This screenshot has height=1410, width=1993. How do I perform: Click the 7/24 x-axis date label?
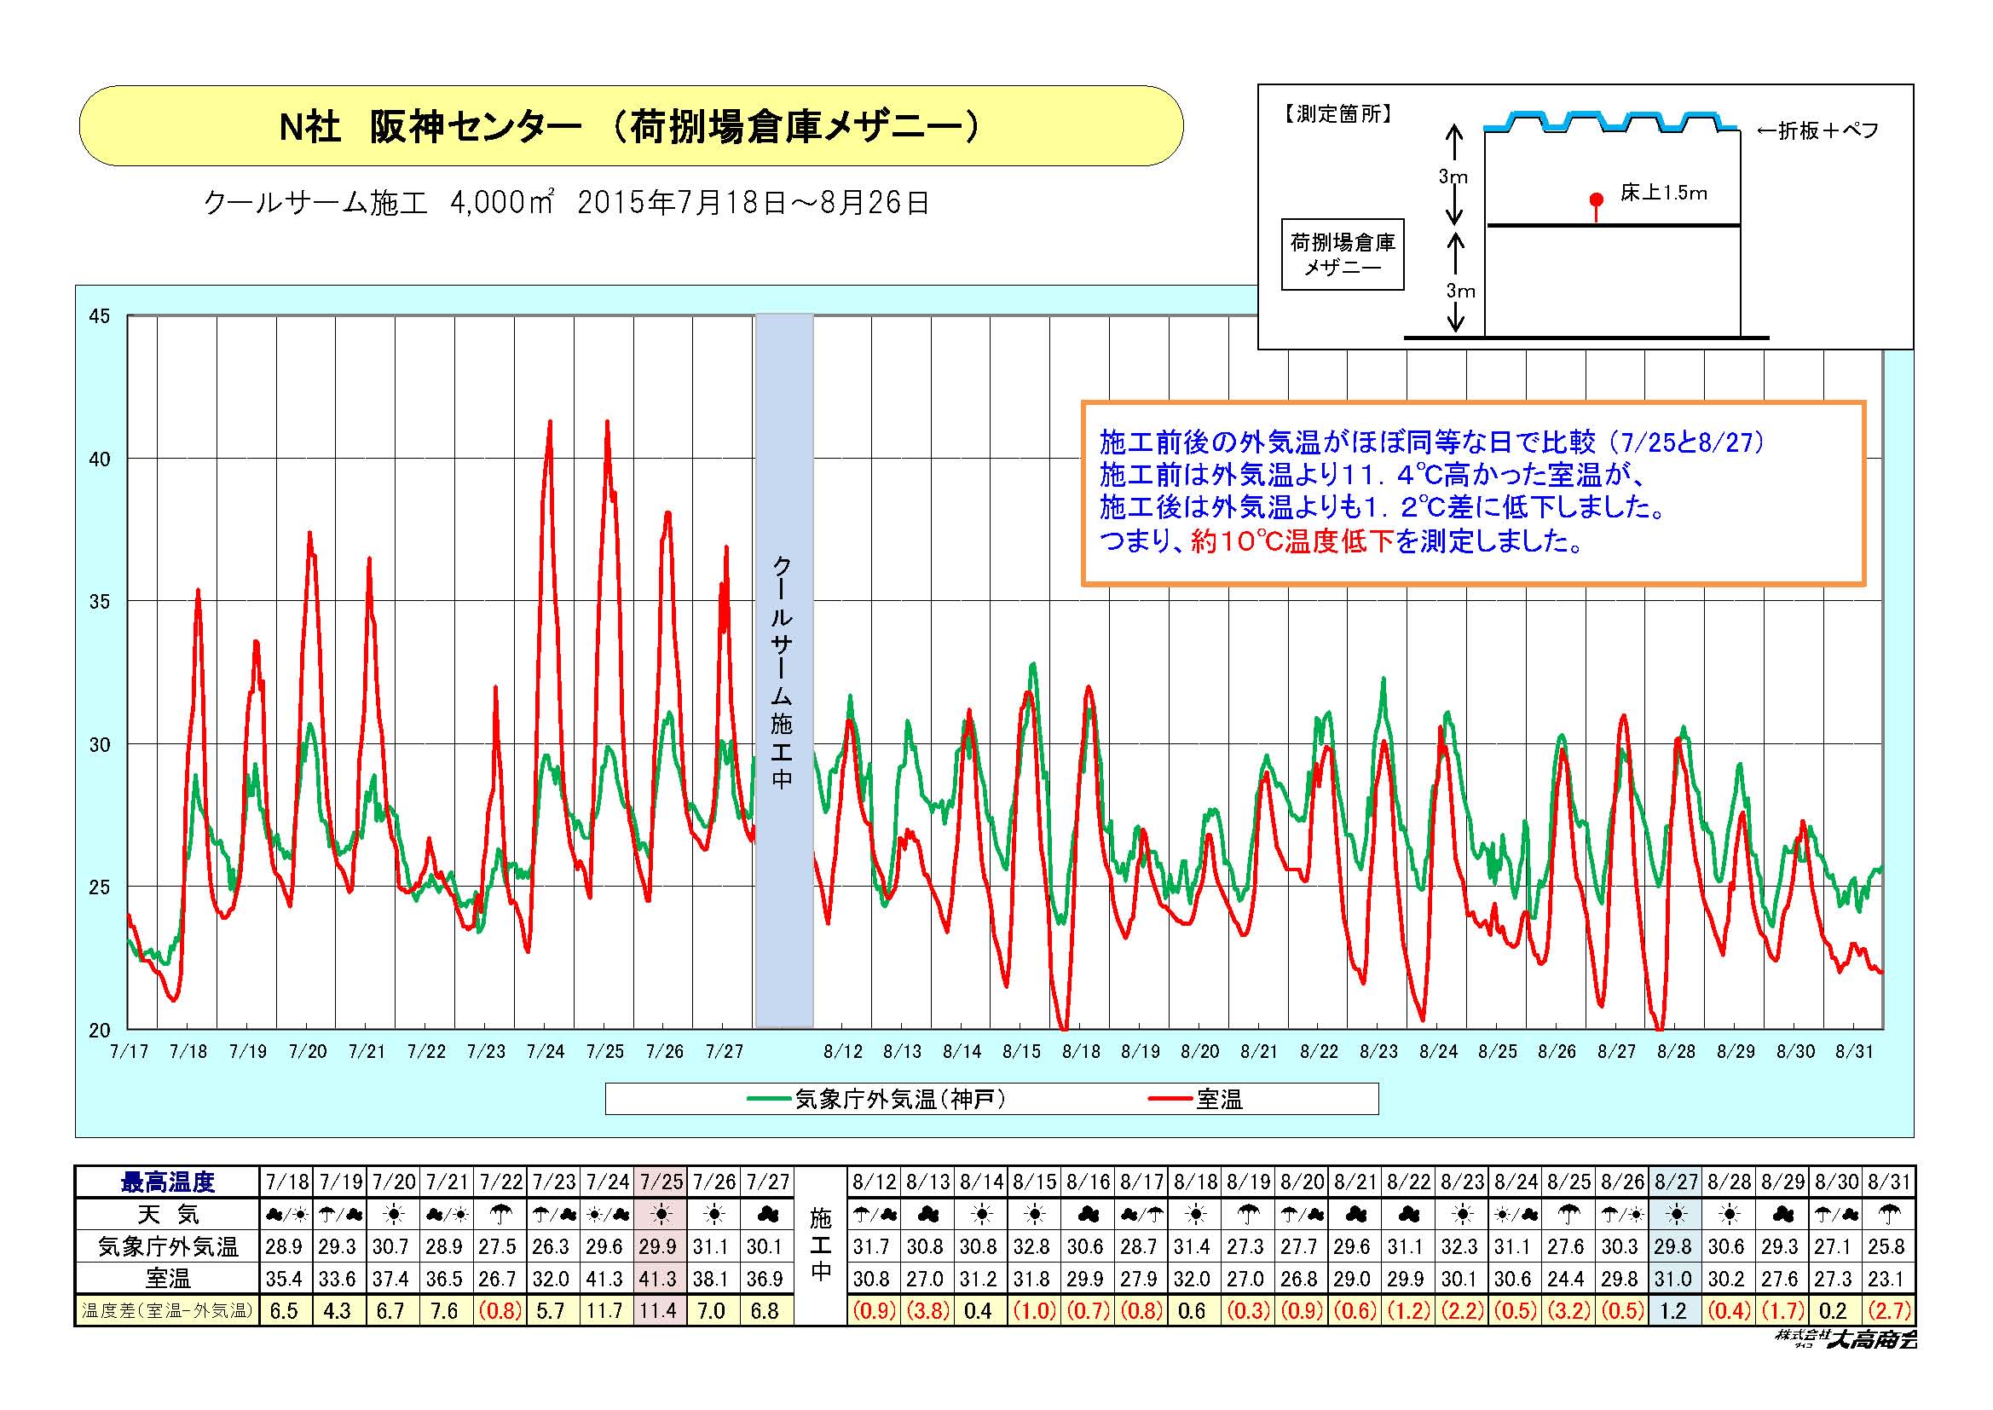pyautogui.click(x=545, y=1051)
